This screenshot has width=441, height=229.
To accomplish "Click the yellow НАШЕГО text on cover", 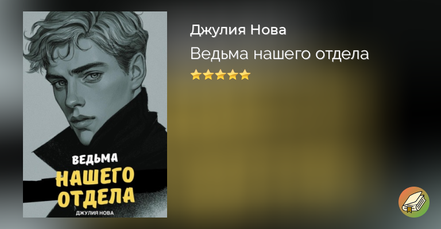I will [95, 177].
